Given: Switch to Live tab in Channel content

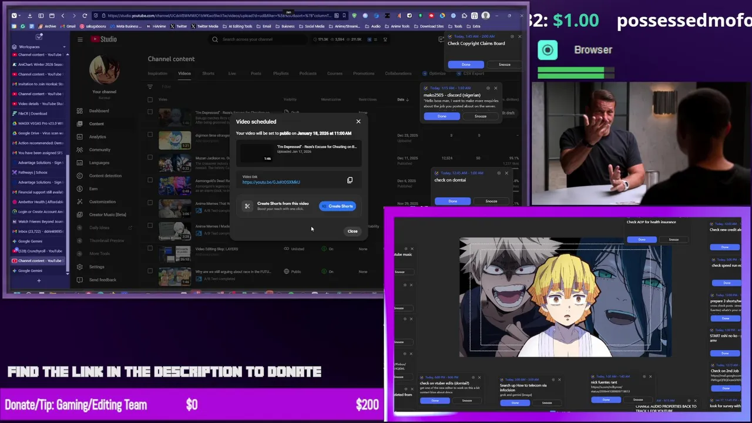Looking at the screenshot, I should point(232,73).
